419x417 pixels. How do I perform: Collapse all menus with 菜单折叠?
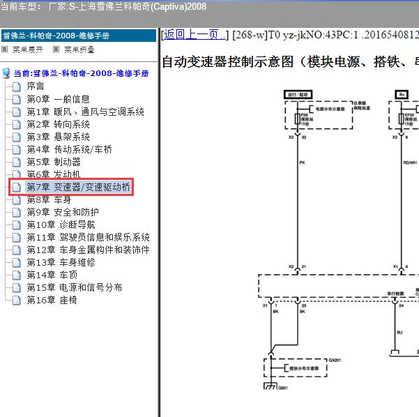pyautogui.click(x=79, y=50)
